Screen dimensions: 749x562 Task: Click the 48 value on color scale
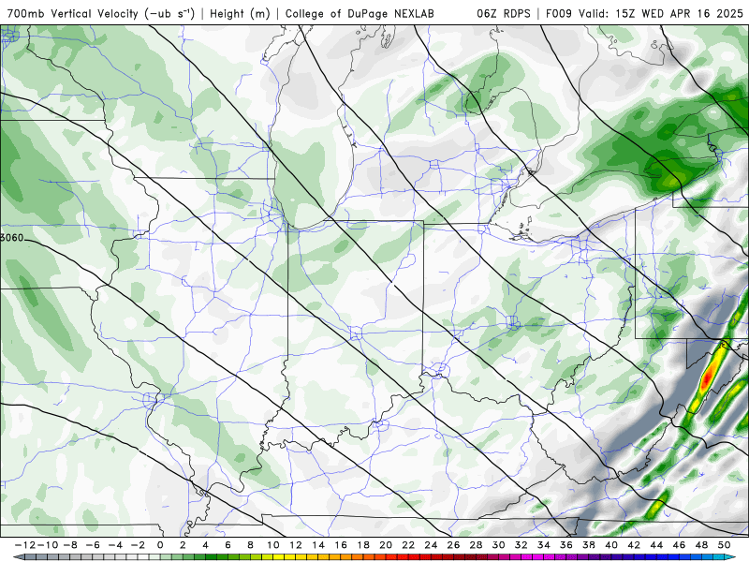pos(701,545)
